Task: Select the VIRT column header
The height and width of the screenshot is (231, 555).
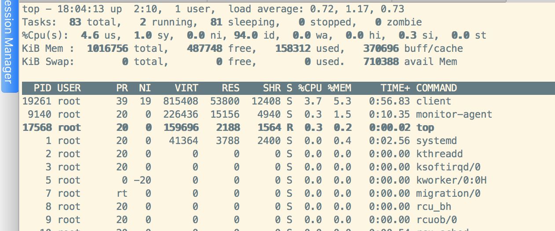Action: [187, 88]
